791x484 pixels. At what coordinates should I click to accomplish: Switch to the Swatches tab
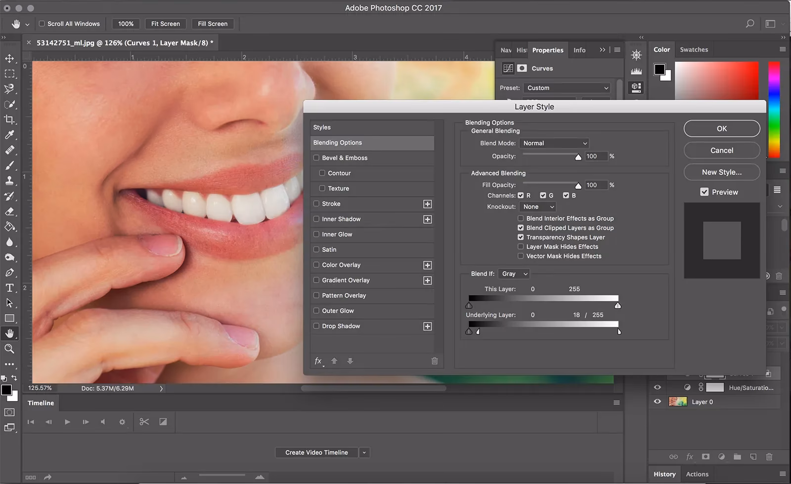[x=694, y=49]
